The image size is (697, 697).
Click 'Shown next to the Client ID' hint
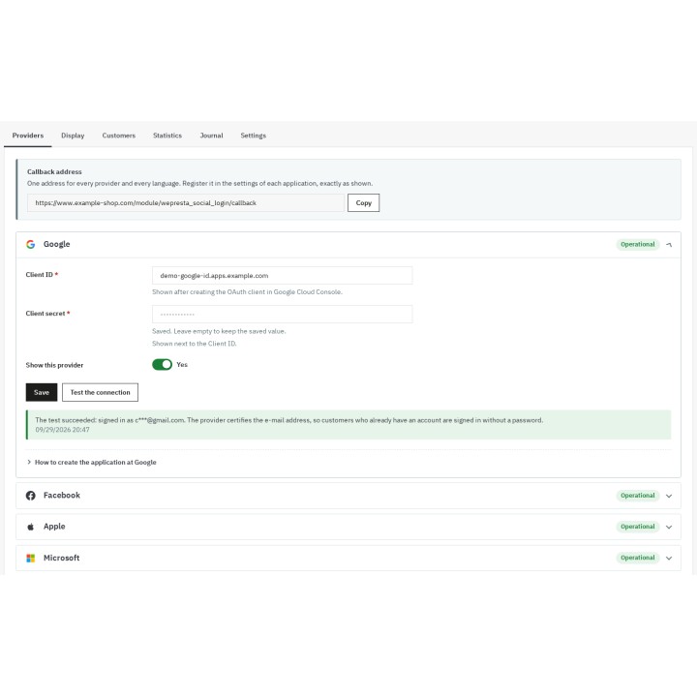pos(195,344)
